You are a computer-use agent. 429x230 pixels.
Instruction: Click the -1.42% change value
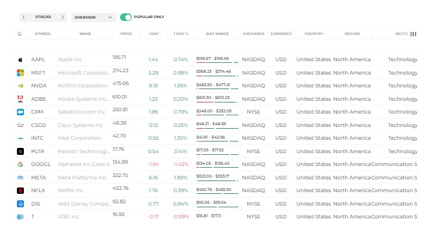[181, 164]
